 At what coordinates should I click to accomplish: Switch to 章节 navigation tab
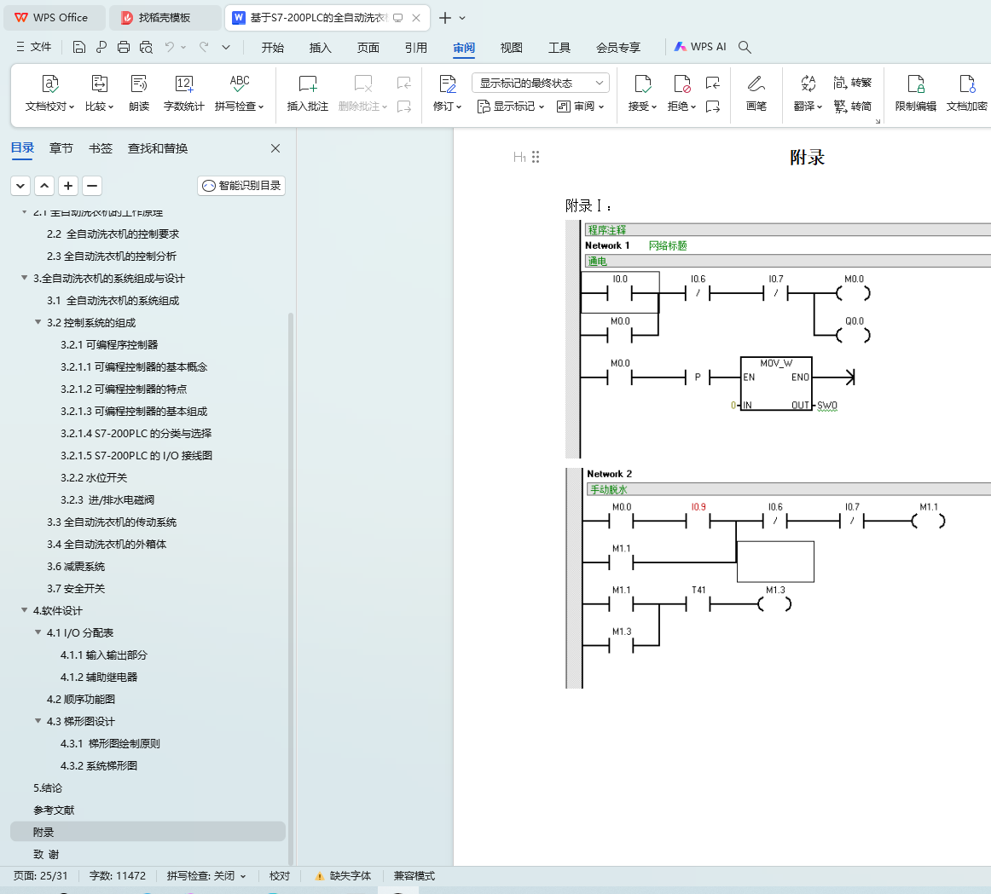(61, 148)
